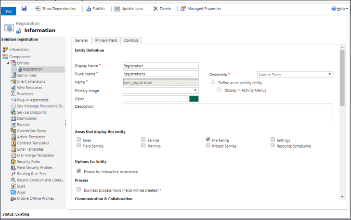The image size is (351, 220).
Task: Collapse the Entities tree node
Action: 8,63
